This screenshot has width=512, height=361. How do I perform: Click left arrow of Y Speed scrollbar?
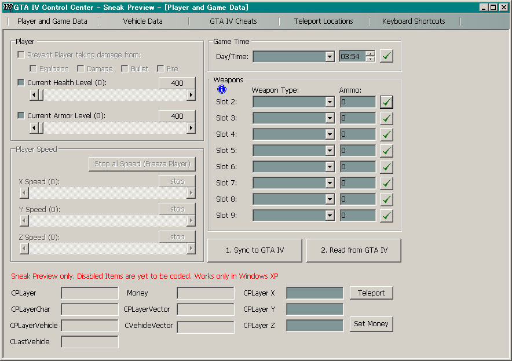click(24, 221)
